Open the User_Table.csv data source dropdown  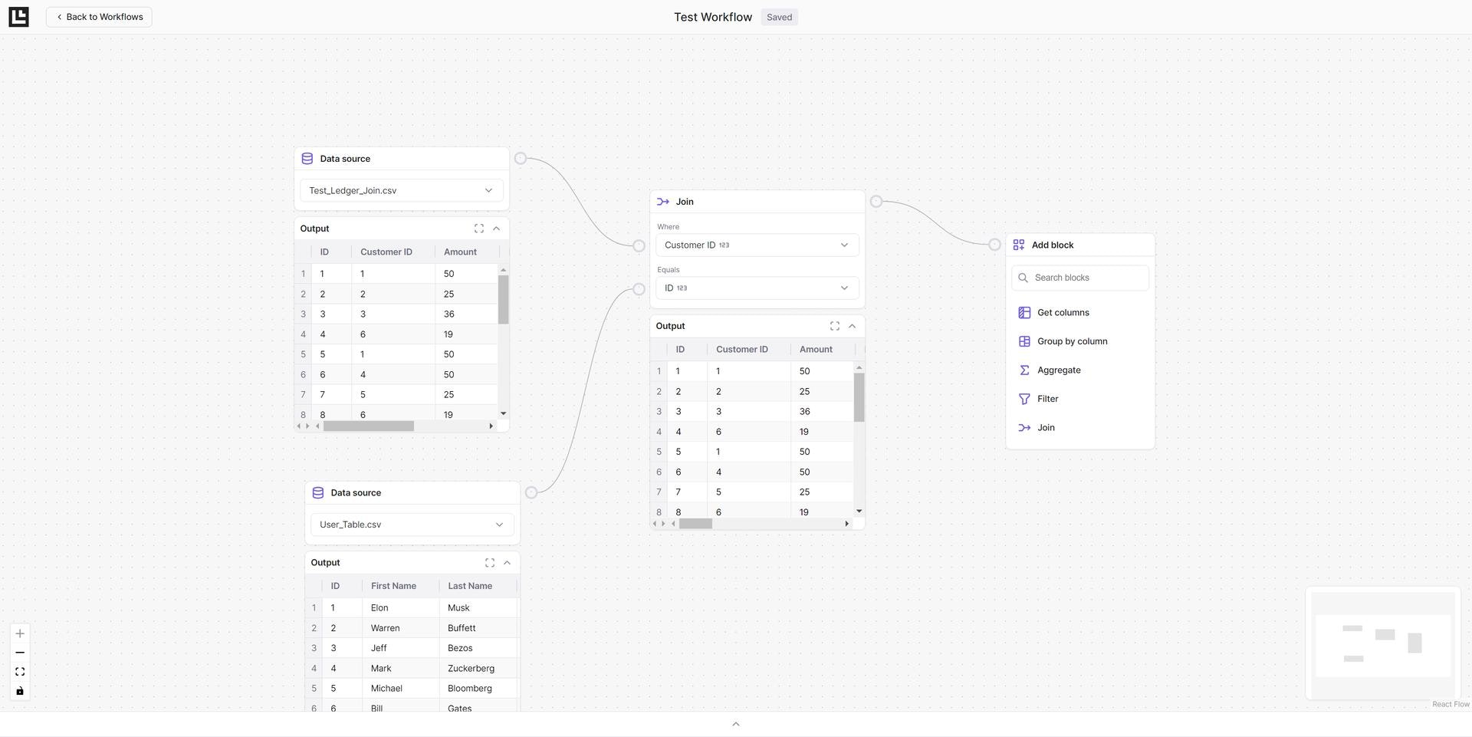coord(412,525)
